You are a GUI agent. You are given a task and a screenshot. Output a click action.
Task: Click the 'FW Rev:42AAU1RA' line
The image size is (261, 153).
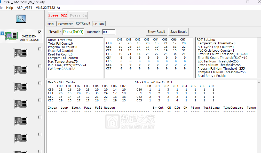click(62, 69)
